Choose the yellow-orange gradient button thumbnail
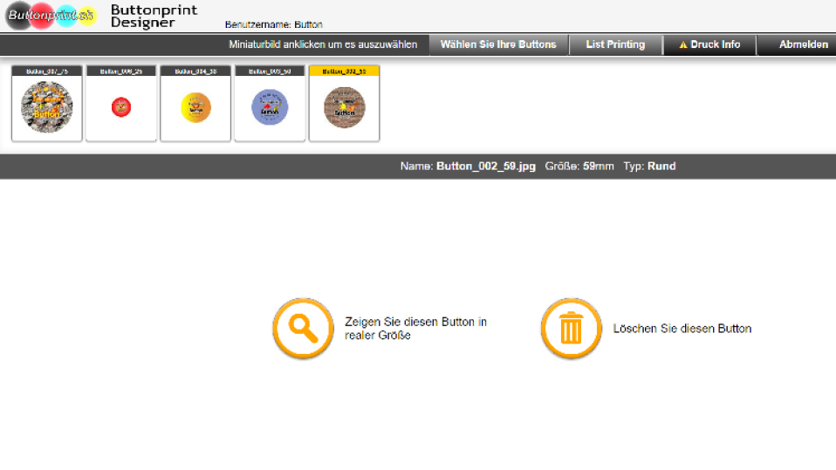 195,107
